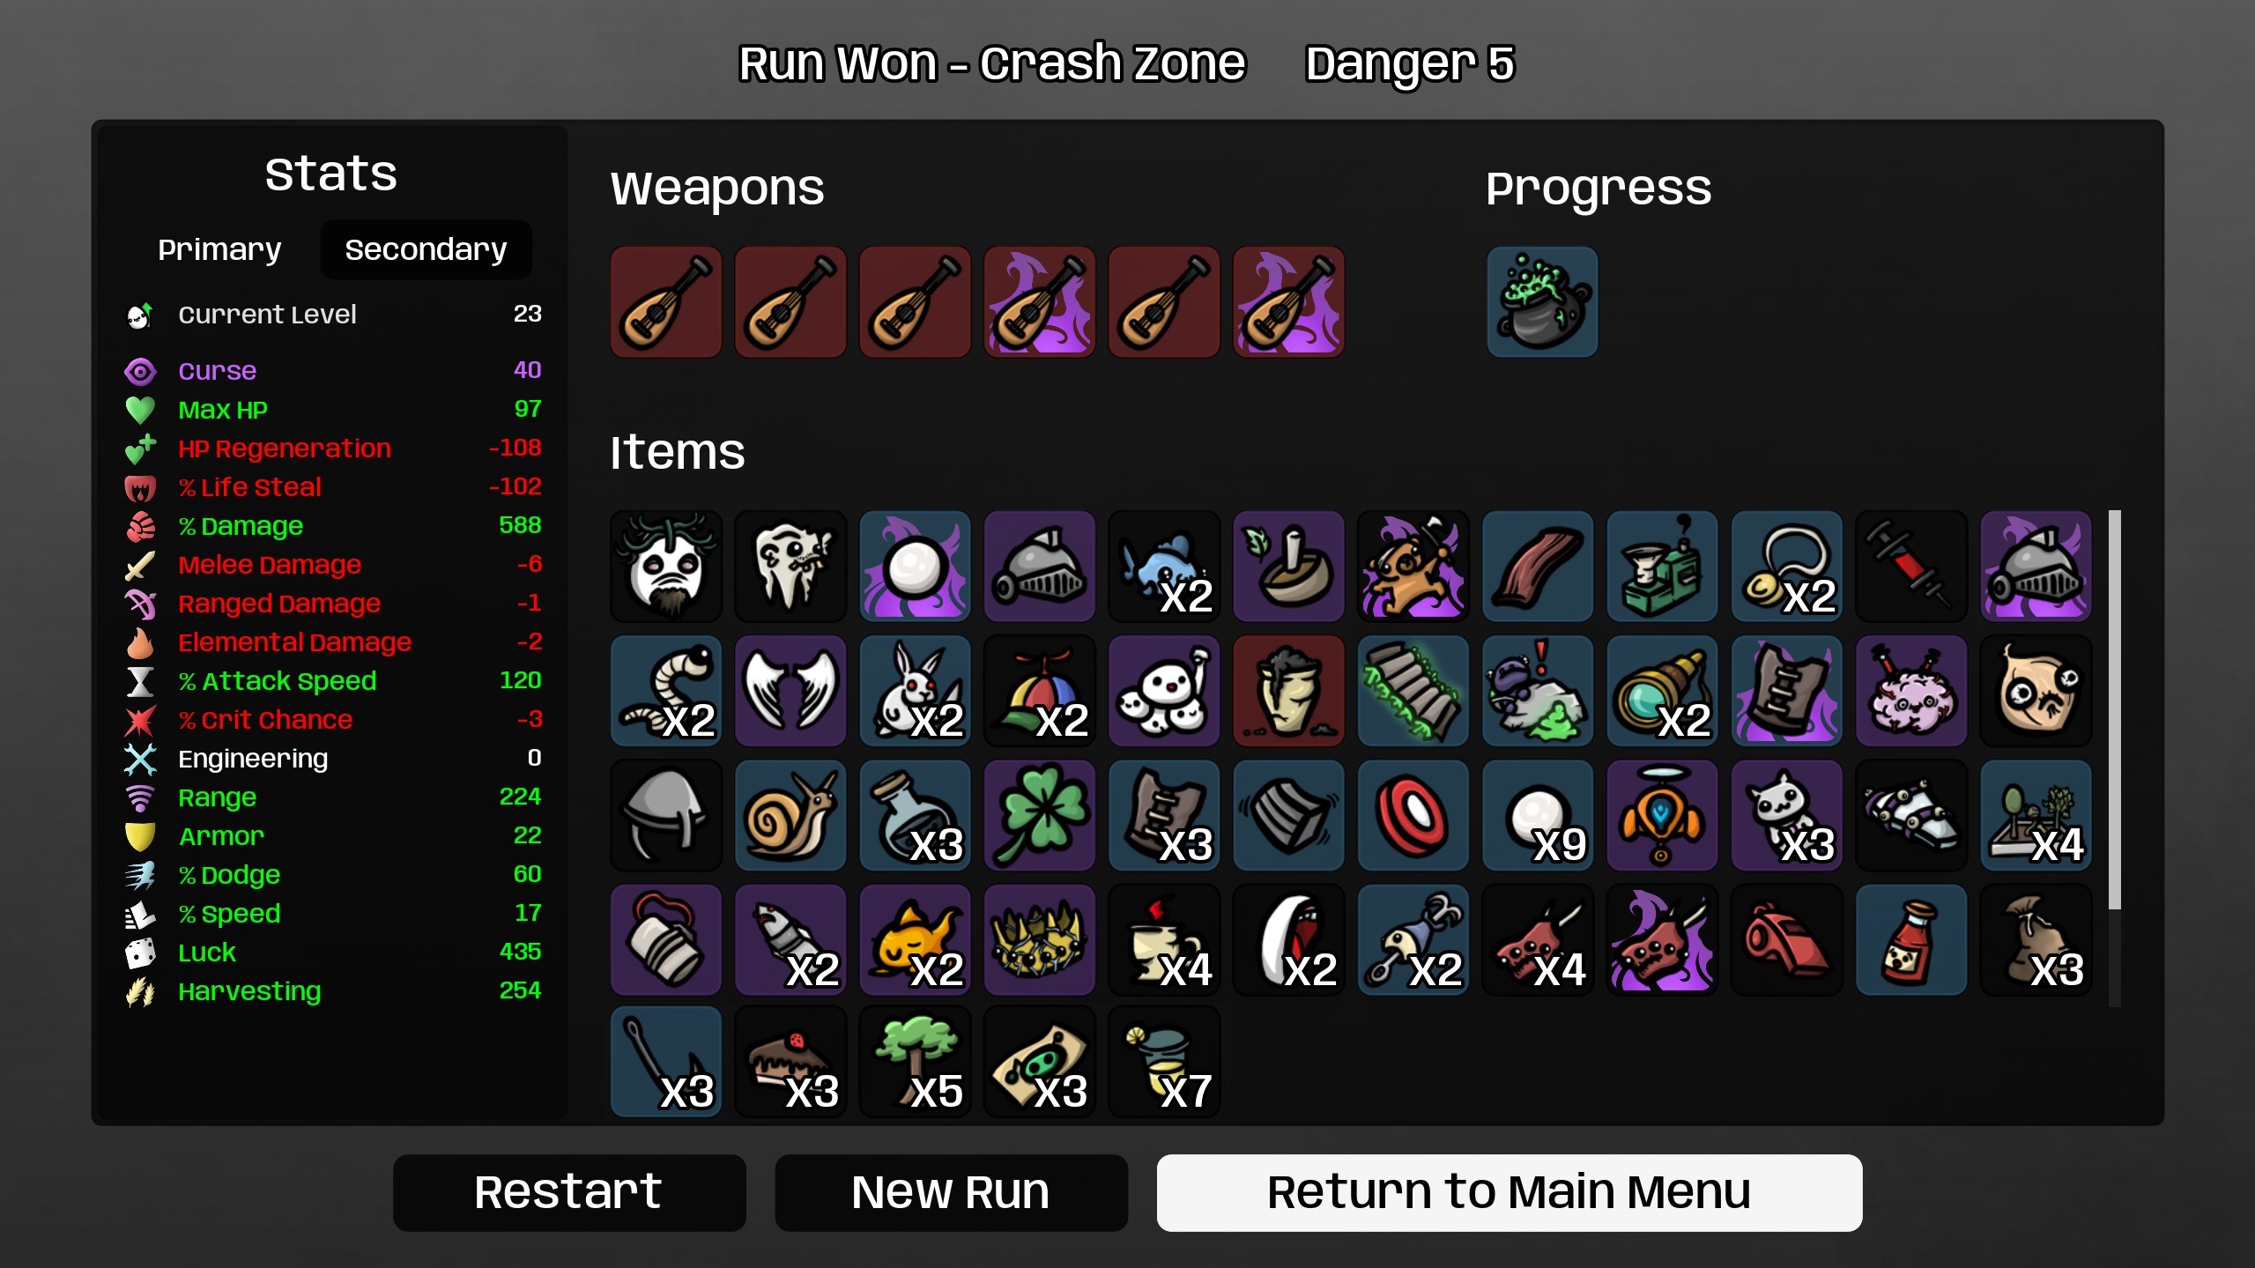2255x1268 pixels.
Task: Select the green cauldron progress icon
Action: click(x=1541, y=302)
